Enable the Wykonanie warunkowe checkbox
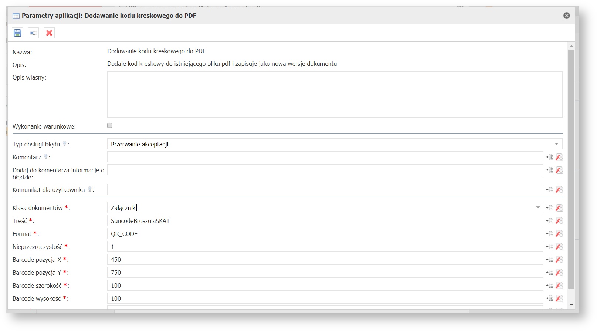 110,126
